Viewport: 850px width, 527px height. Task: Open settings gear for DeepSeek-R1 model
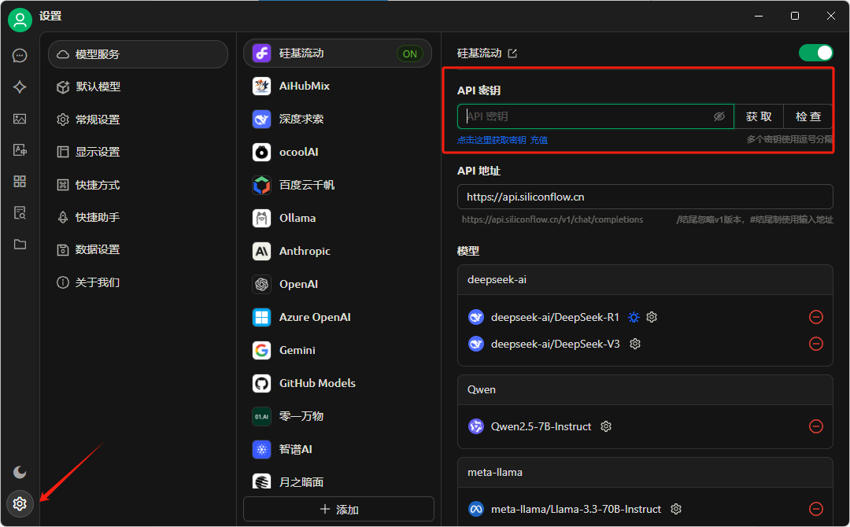[x=652, y=317]
